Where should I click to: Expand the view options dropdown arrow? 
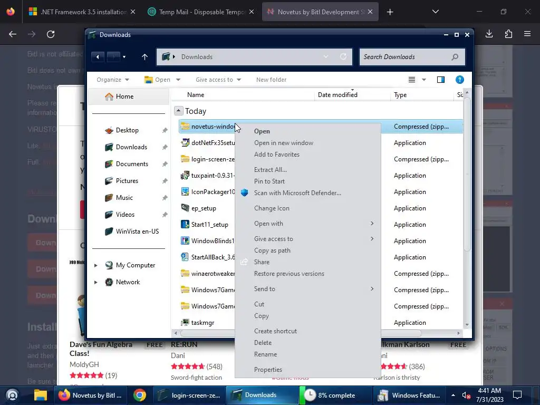(424, 80)
